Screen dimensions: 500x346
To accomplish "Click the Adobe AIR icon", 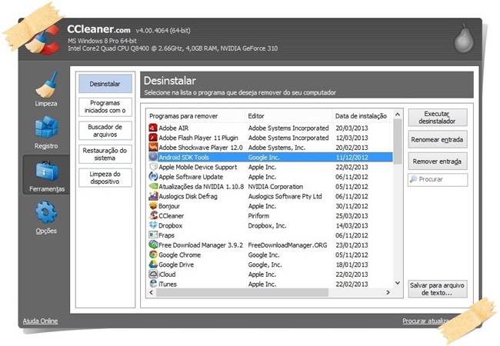I will tap(153, 128).
